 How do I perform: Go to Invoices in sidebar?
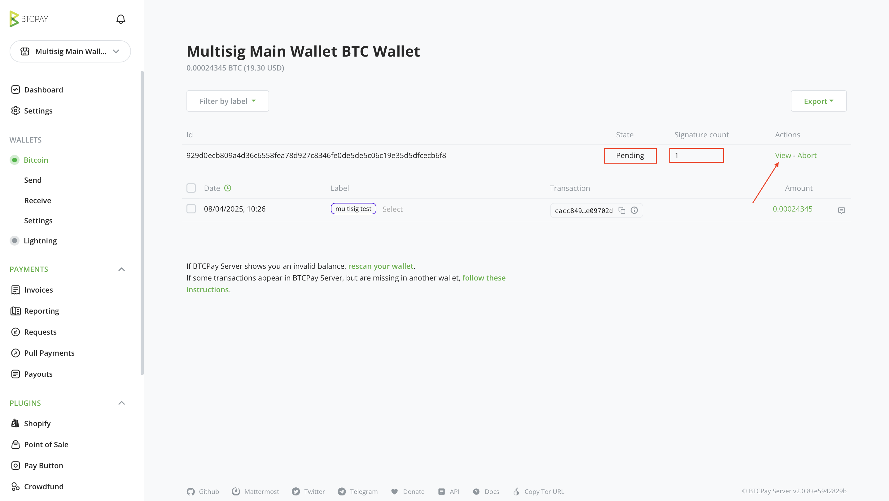coord(38,290)
